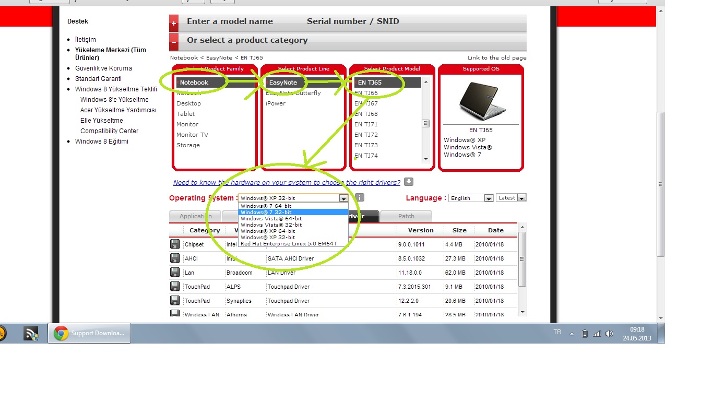Open Need to know the hardware link
The height and width of the screenshot is (401, 713).
point(287,182)
